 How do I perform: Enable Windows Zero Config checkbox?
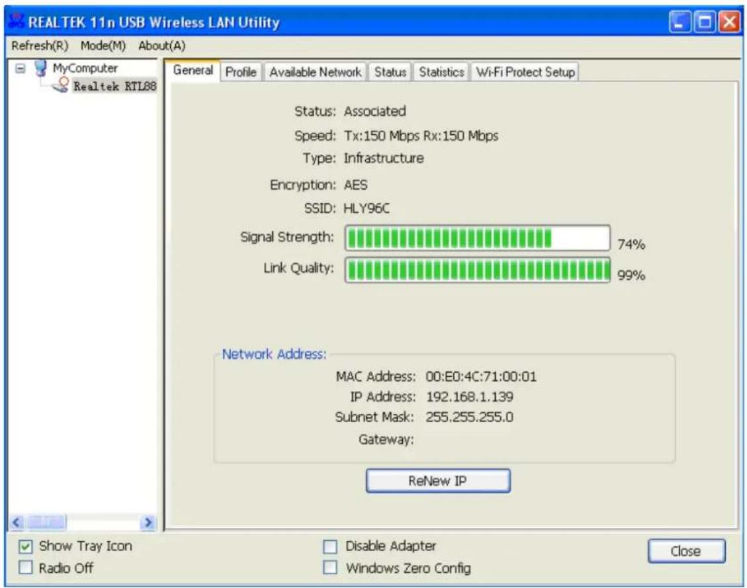coord(330,567)
